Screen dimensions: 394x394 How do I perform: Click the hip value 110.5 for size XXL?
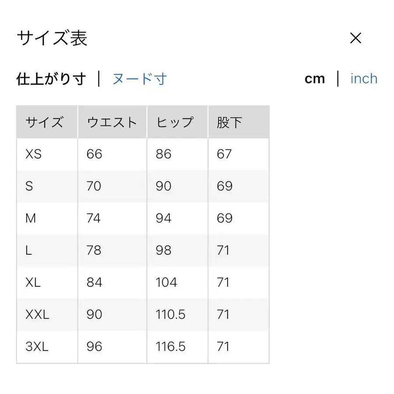tap(171, 314)
